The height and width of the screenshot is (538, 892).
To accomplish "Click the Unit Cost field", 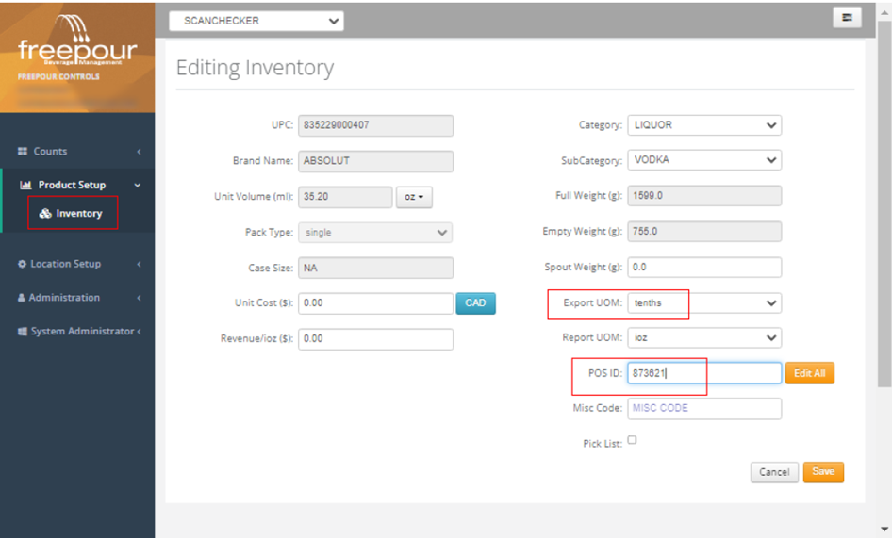I will [375, 303].
